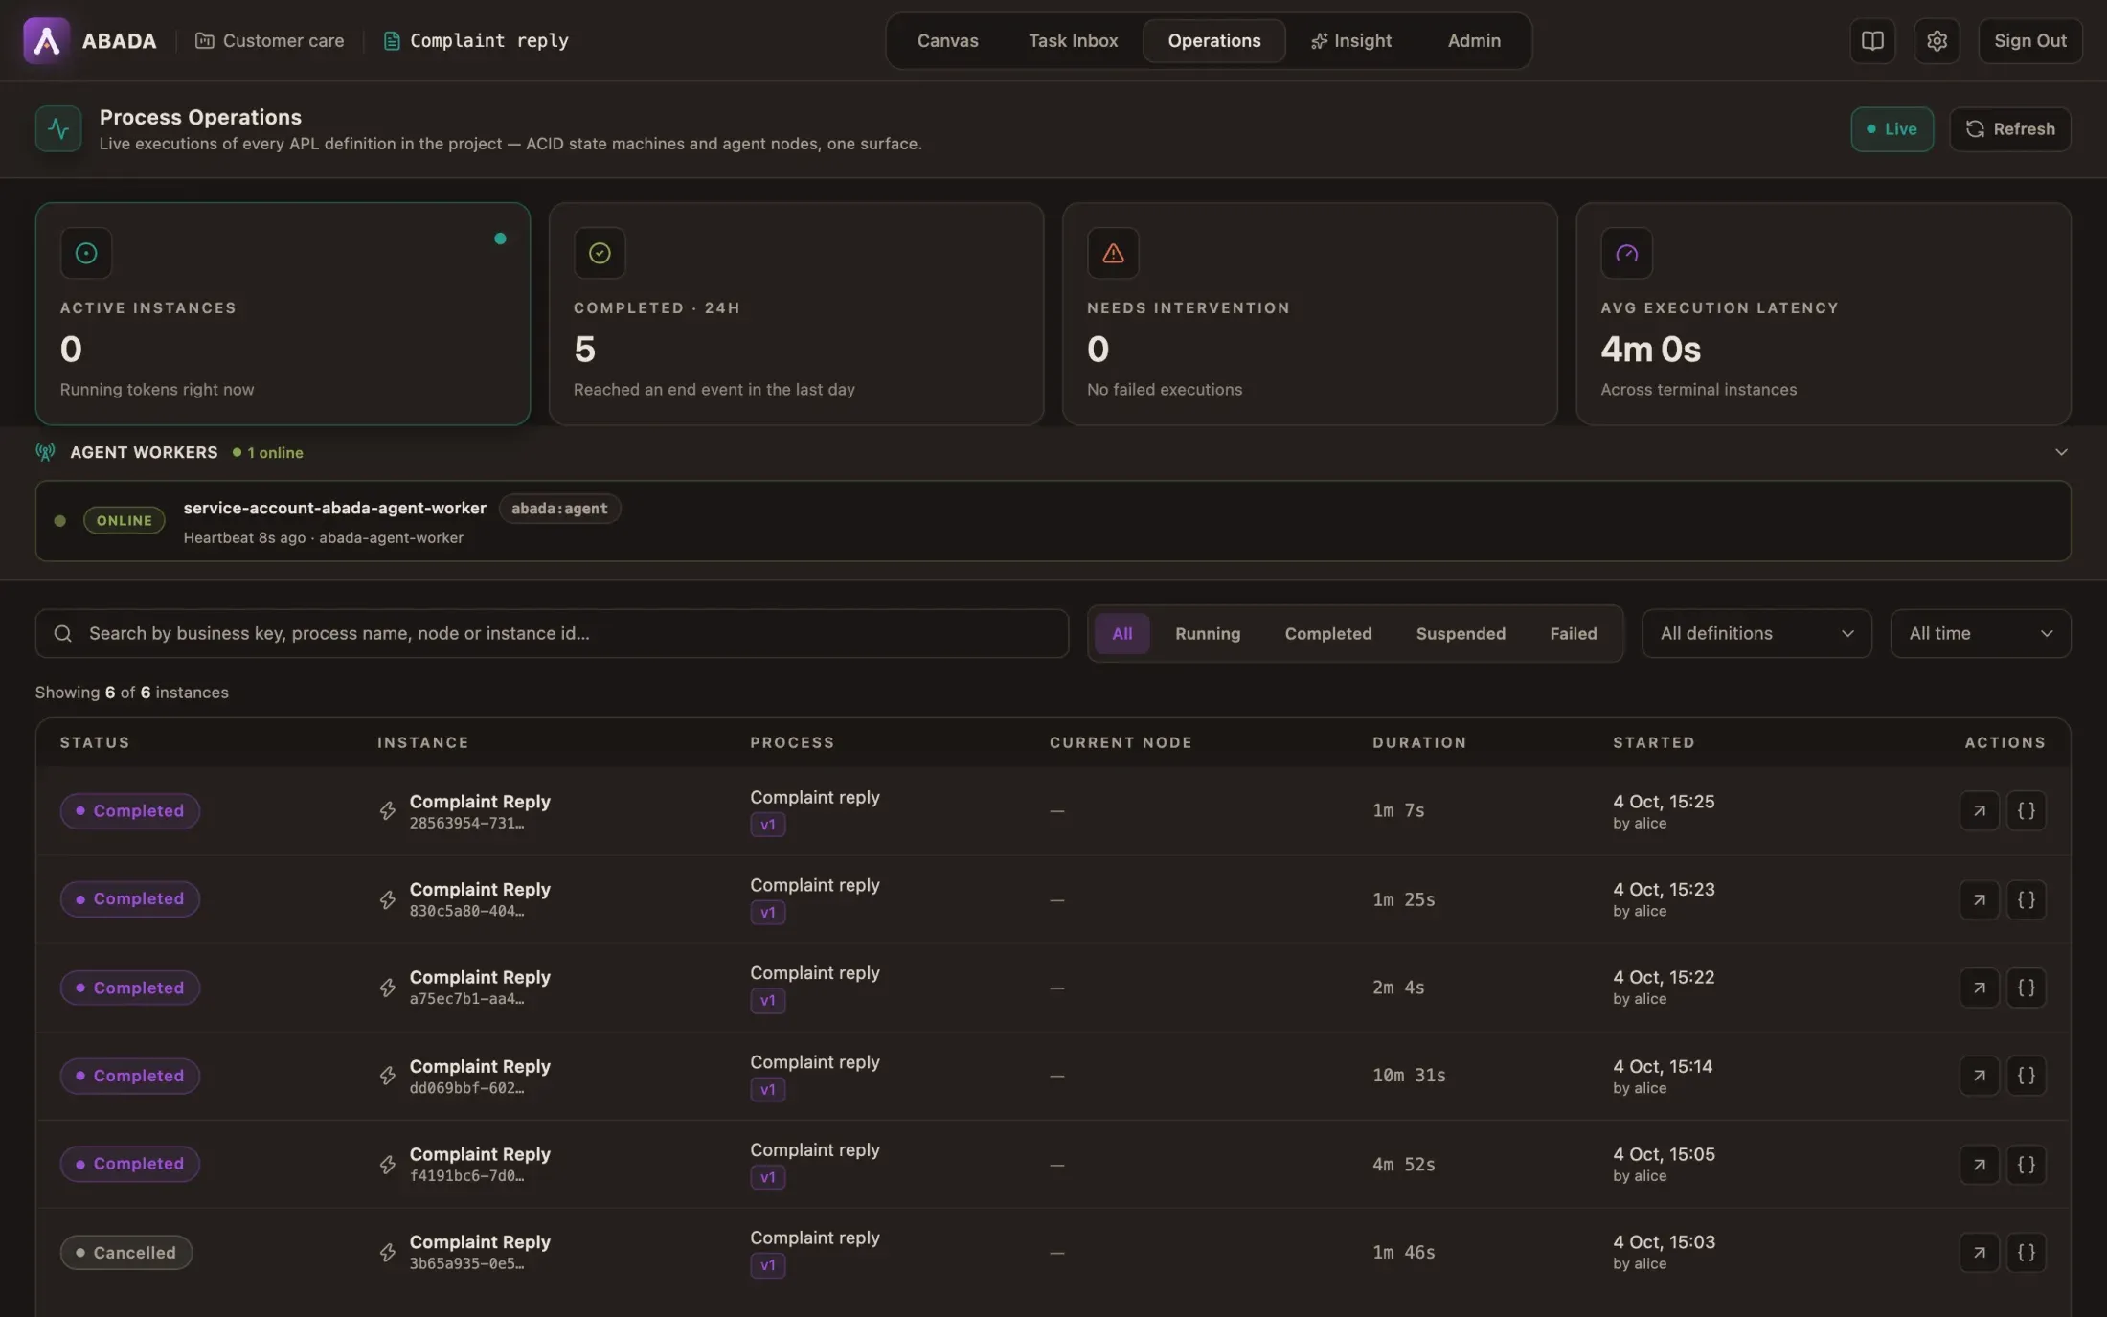This screenshot has height=1317, width=2107.
Task: Open instance 830c5a80 via arrow icon
Action: [x=1979, y=899]
